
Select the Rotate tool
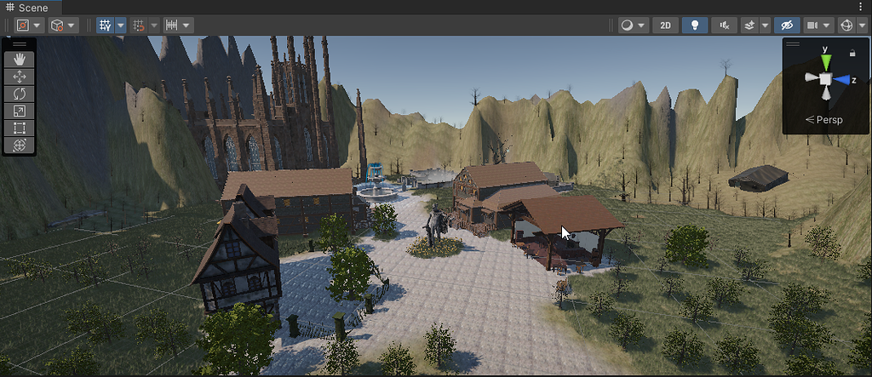click(x=20, y=94)
